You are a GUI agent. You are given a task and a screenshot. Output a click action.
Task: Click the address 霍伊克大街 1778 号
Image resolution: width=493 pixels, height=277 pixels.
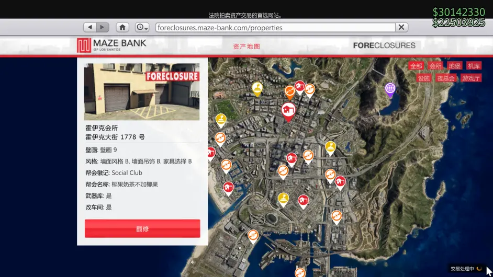pyautogui.click(x=115, y=137)
